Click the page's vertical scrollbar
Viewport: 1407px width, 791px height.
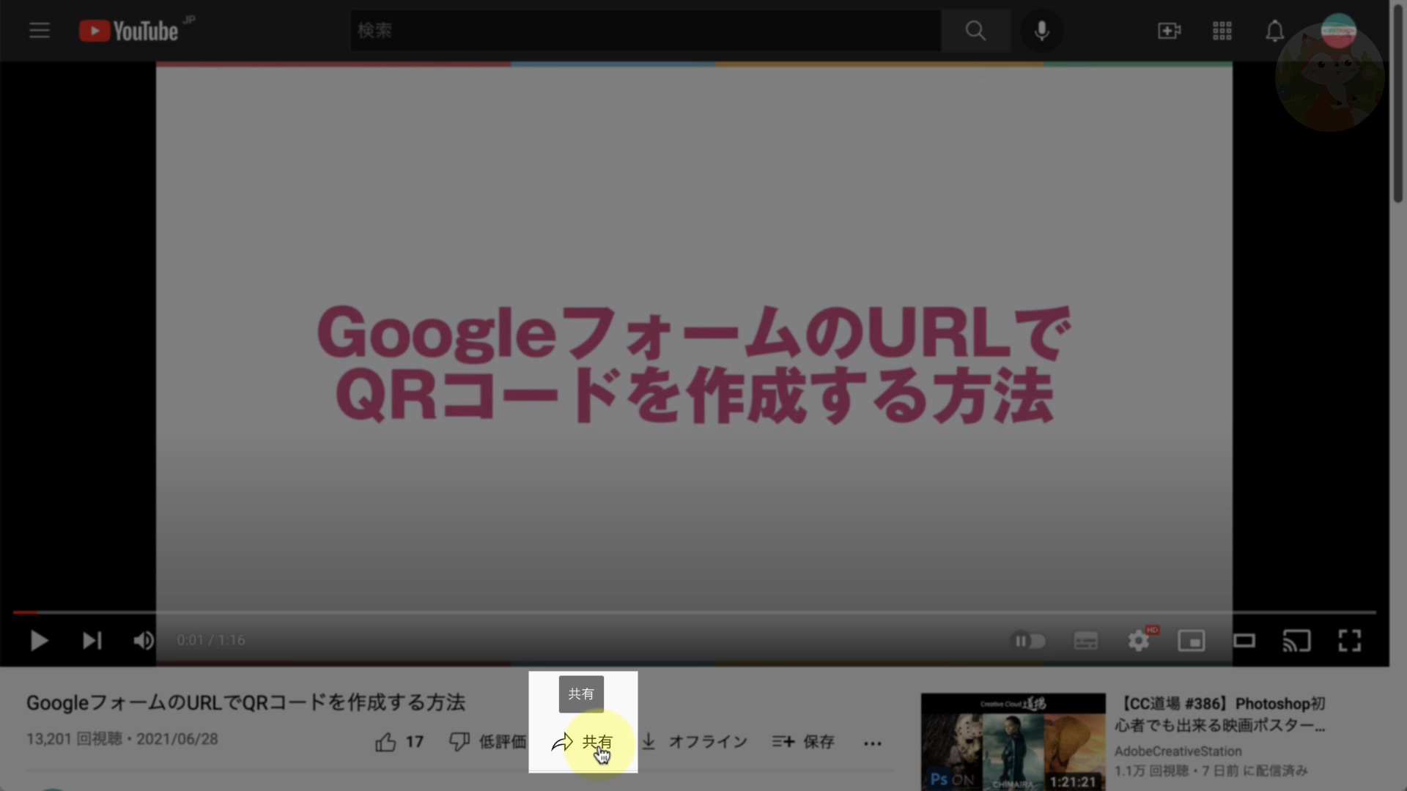[x=1397, y=103]
